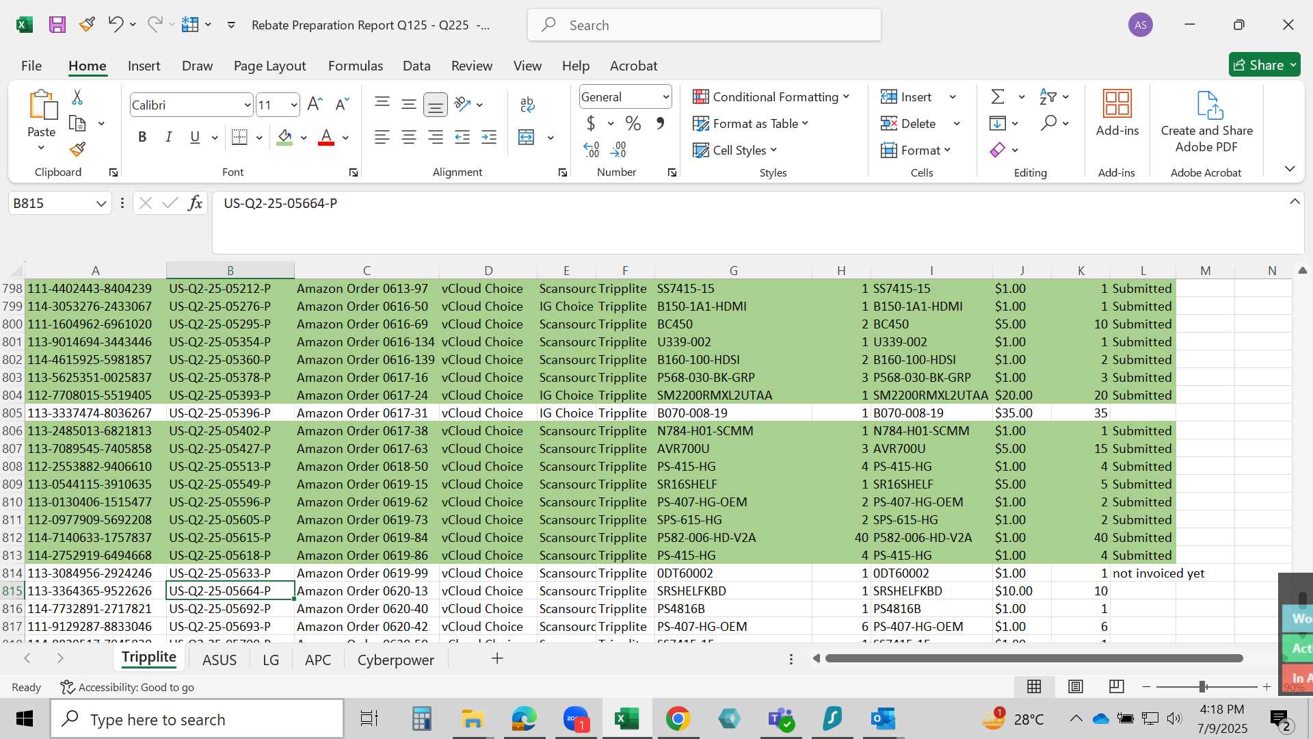Open the font size 11 dropdown
1313x739 pixels.
pyautogui.click(x=294, y=105)
